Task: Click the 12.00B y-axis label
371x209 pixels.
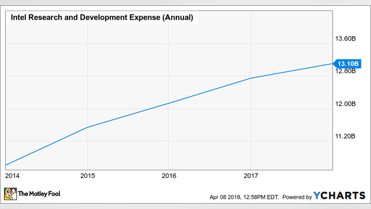Action: [x=345, y=104]
